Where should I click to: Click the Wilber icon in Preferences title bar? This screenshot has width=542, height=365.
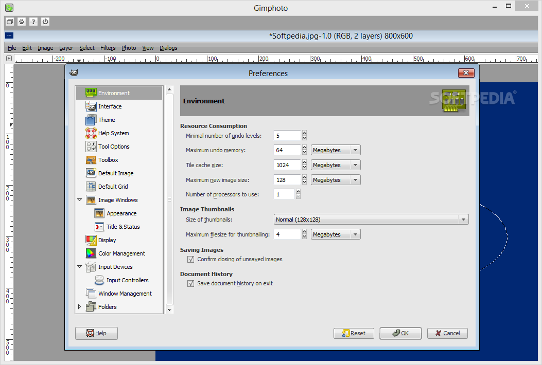pyautogui.click(x=74, y=73)
